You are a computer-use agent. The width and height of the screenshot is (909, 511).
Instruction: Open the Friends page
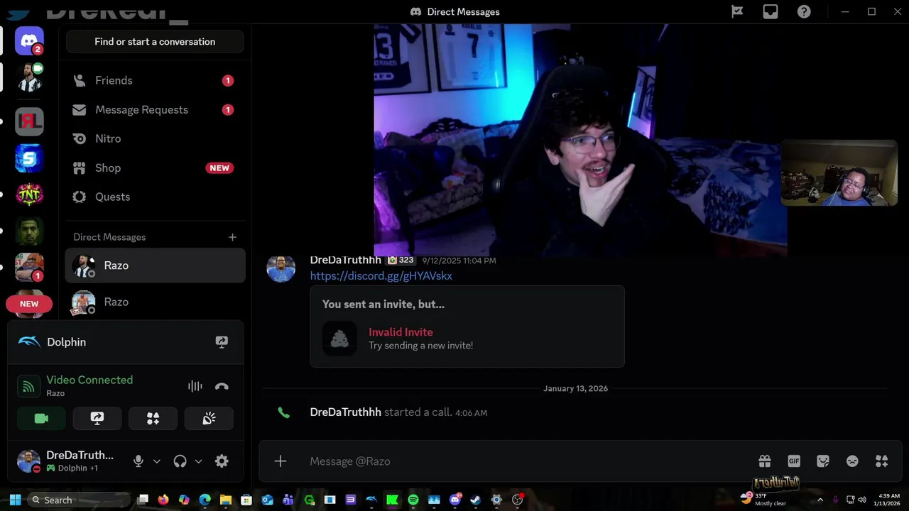[155, 80]
